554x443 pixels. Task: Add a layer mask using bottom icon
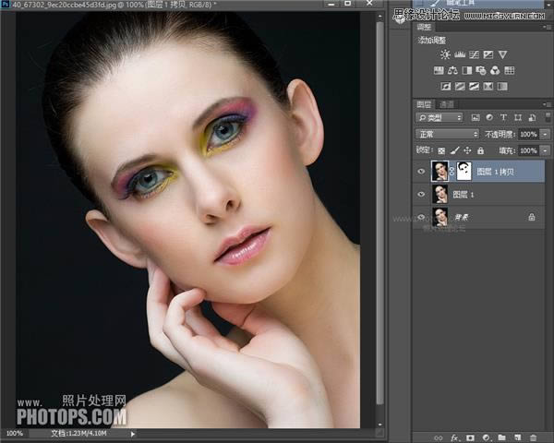[470, 437]
